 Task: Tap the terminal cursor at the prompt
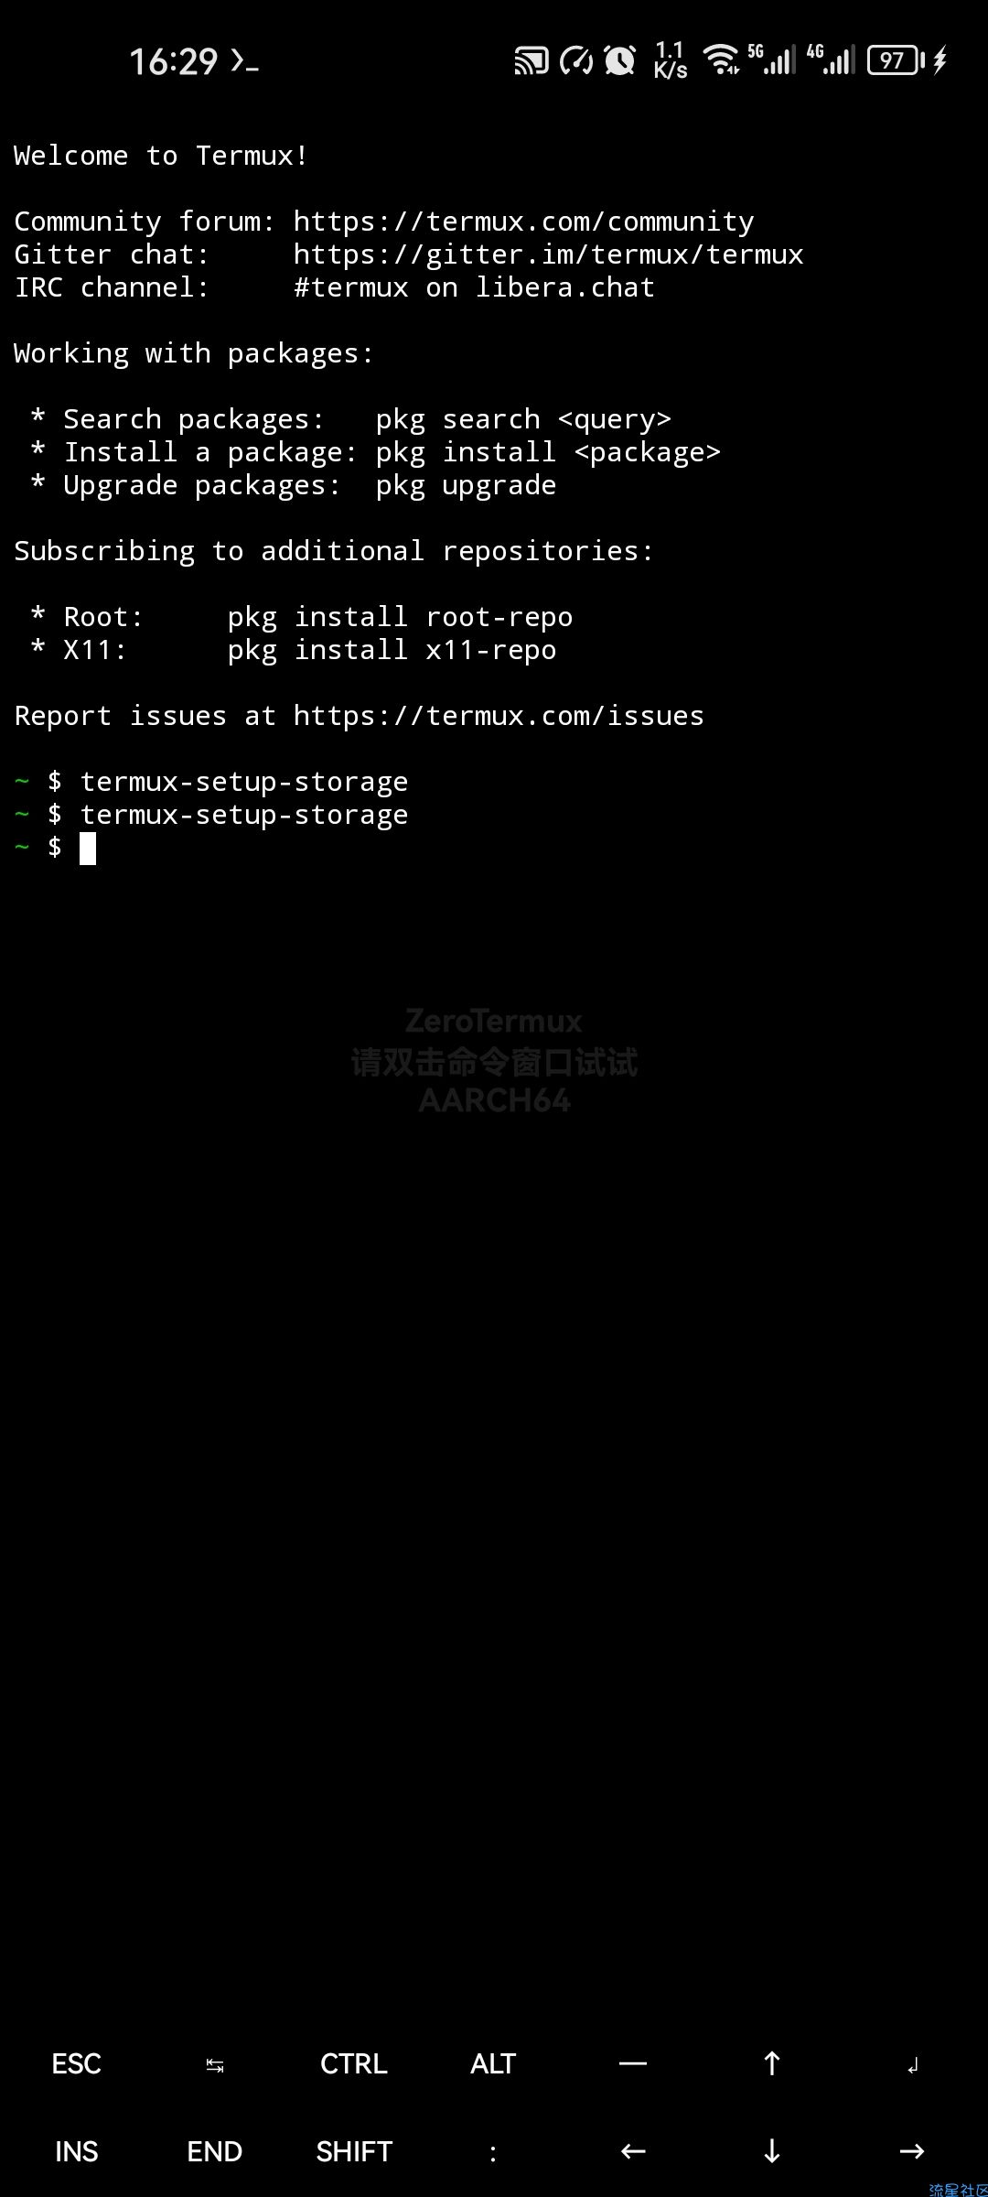pyautogui.click(x=88, y=849)
